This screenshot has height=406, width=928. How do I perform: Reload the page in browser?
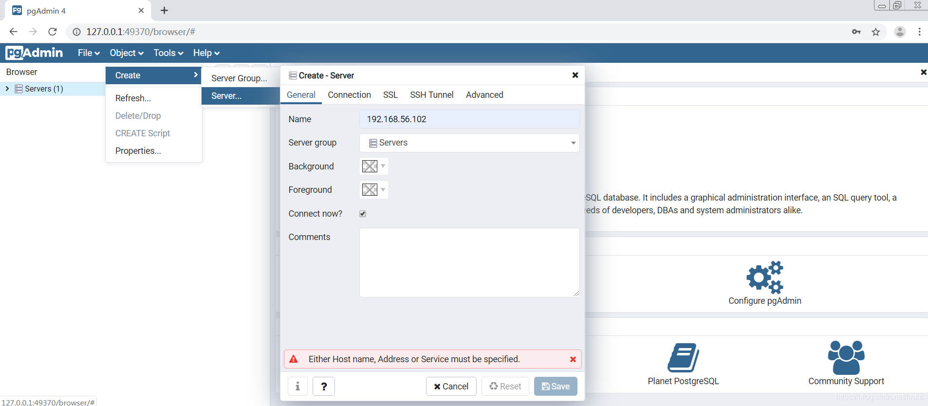(53, 32)
